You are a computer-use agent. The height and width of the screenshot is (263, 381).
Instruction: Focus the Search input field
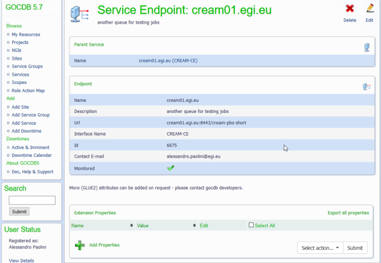pyautogui.click(x=32, y=200)
